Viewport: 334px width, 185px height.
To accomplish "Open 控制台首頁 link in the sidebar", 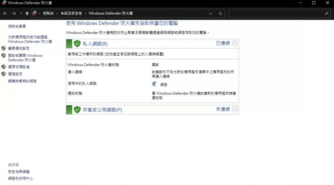I will click(x=17, y=26).
